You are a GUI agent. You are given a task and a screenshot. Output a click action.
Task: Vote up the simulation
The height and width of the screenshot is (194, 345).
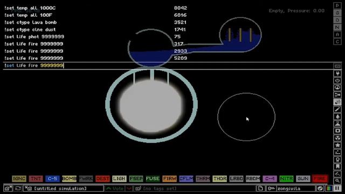[x=114, y=189]
